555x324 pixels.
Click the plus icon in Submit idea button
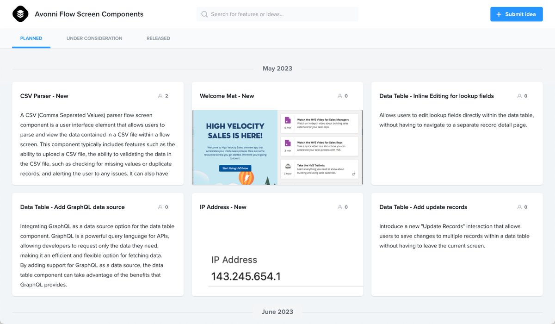coord(499,14)
